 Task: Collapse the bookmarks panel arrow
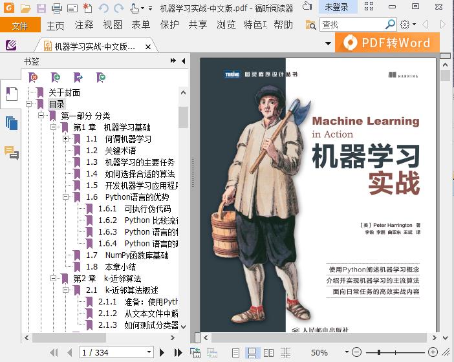click(184, 61)
